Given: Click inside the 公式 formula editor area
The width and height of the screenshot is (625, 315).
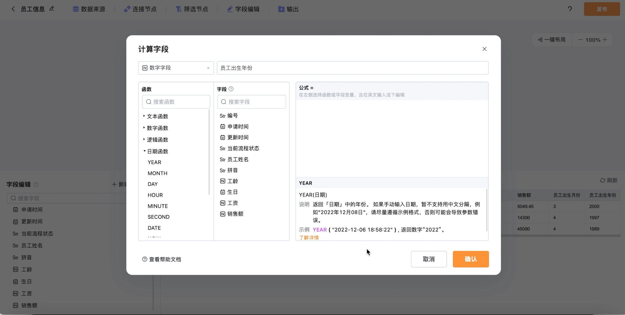Looking at the screenshot, I should [x=392, y=139].
